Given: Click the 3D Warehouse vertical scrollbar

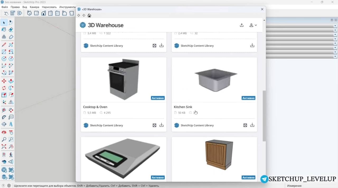Looking at the screenshot, I should pos(264,116).
